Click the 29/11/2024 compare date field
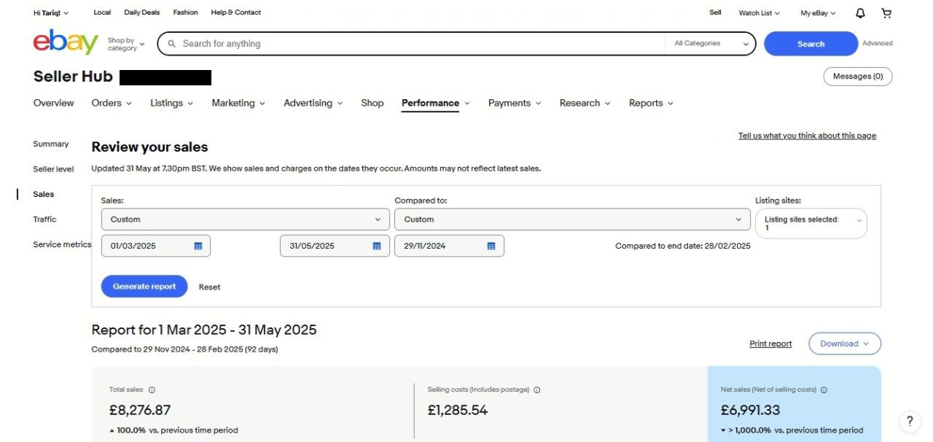Screen dimensions: 933x442 pyautogui.click(x=449, y=246)
